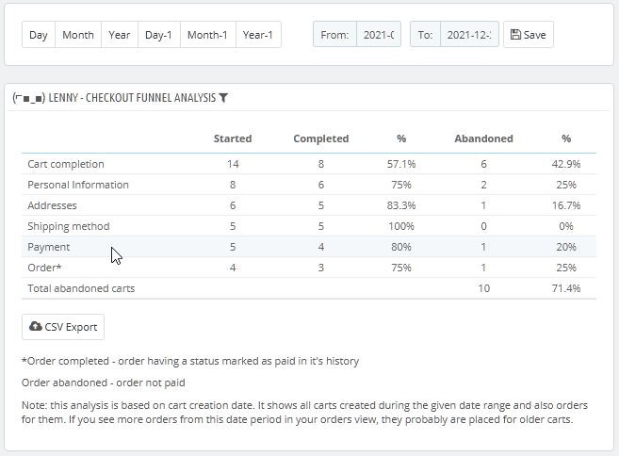Select the Personal Information row label
619x456 pixels.
(x=78, y=185)
